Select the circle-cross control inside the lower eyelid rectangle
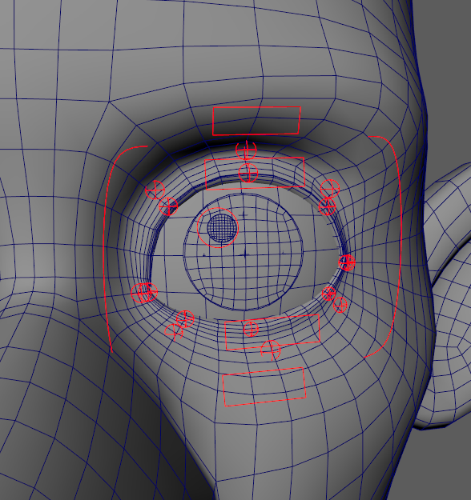The image size is (471, 500). (x=251, y=329)
